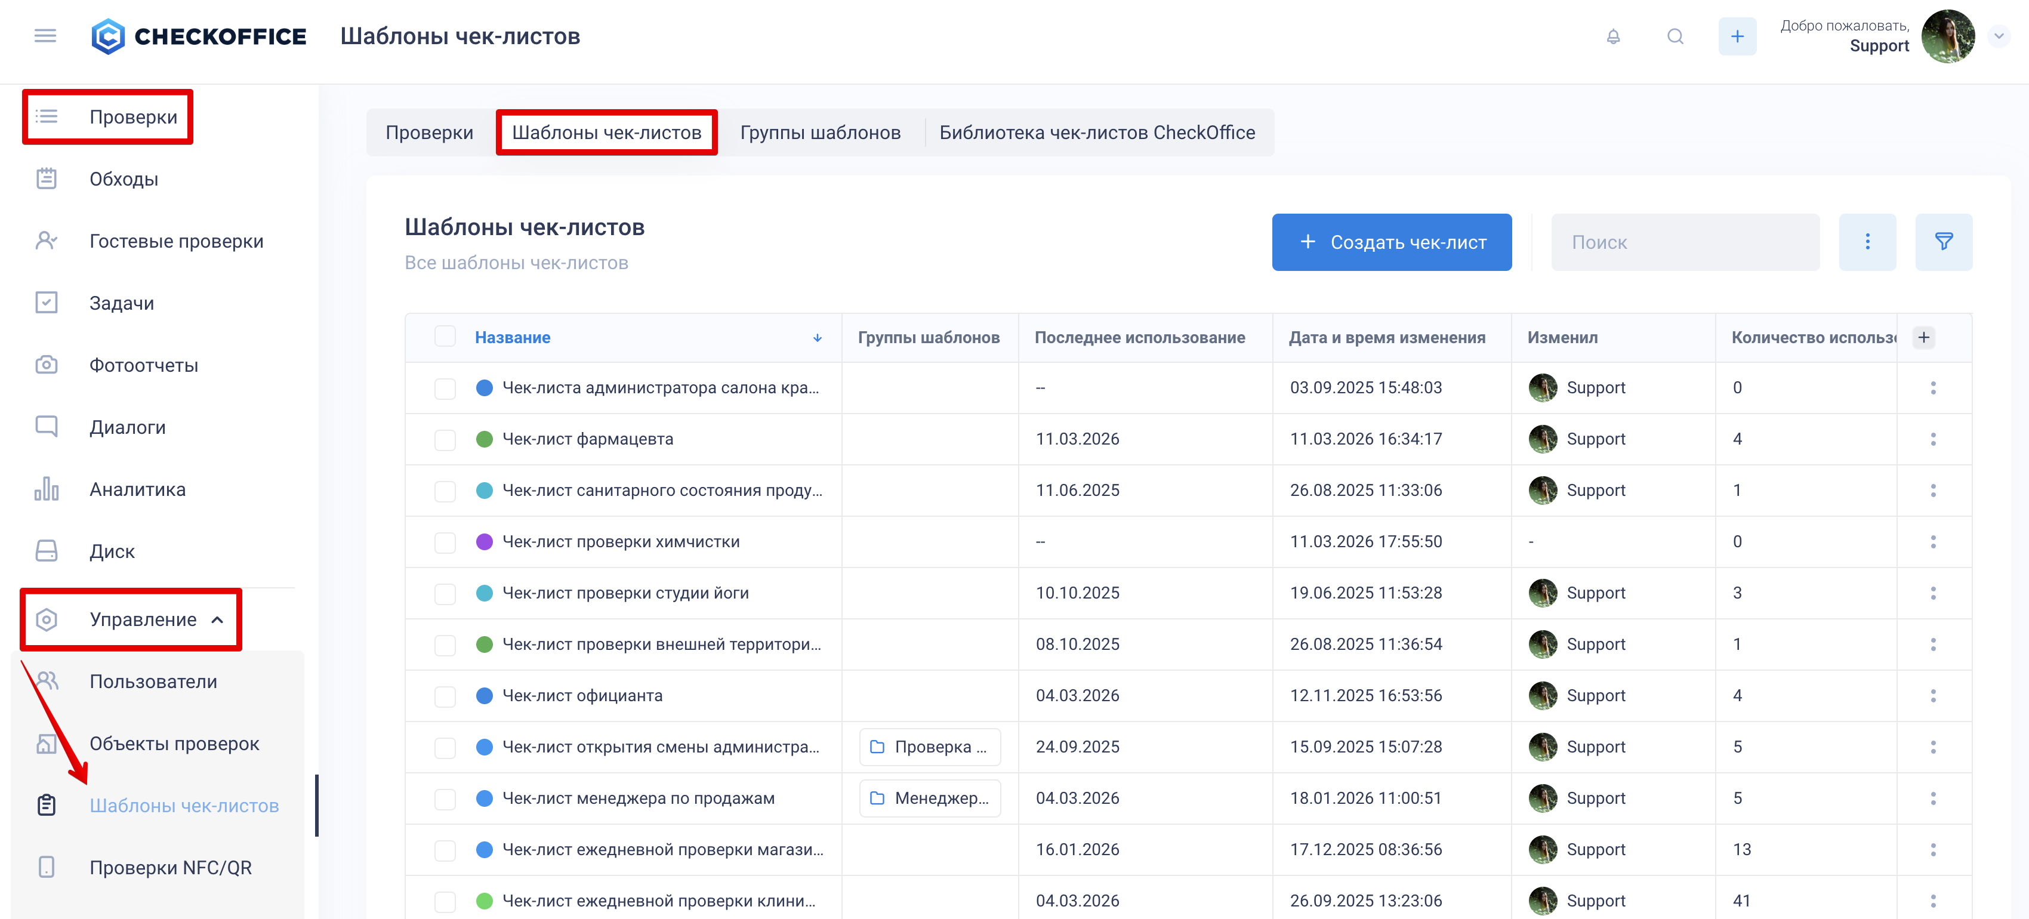Expand the user profile dropdown arrow
Viewport: 2029px width, 919px height.
(x=1999, y=36)
